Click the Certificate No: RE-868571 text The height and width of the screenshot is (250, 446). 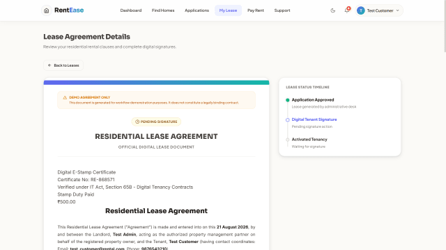pyautogui.click(x=86, y=180)
